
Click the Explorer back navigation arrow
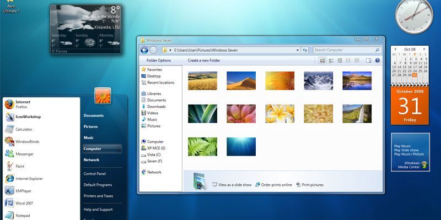[x=144, y=50]
